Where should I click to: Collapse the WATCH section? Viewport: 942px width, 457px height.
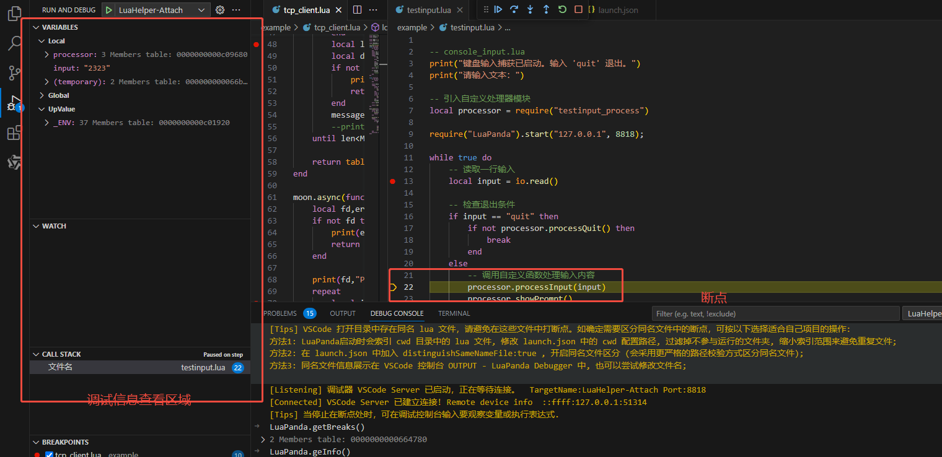[x=36, y=226]
